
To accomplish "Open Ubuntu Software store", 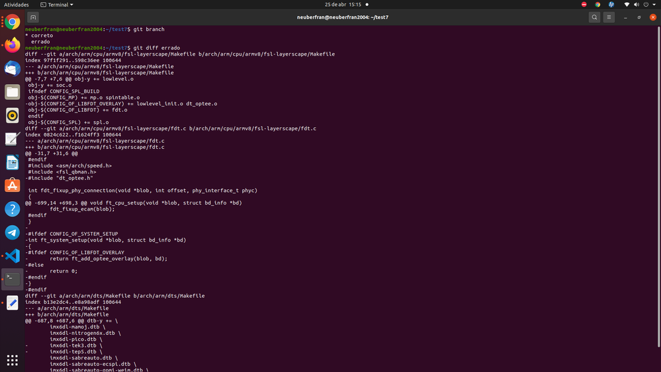I will pyautogui.click(x=12, y=186).
